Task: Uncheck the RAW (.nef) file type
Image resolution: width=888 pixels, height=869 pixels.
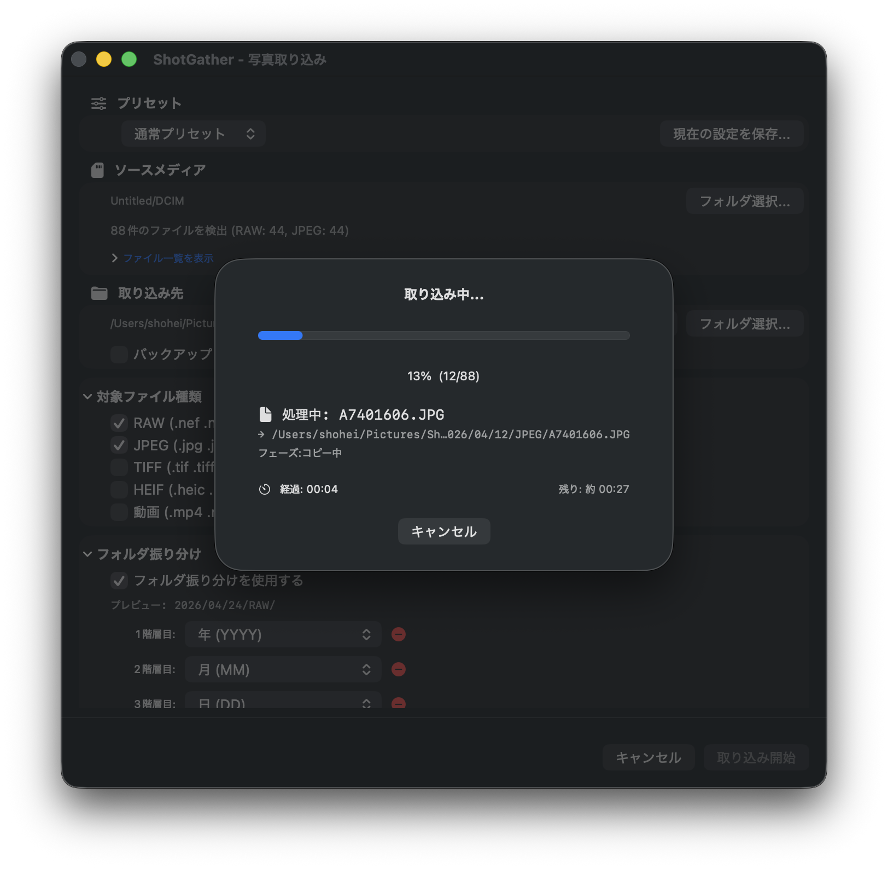Action: tap(119, 423)
